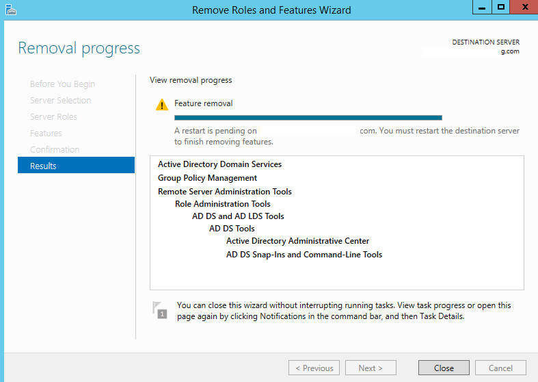Click the notification flag icon
538x382 pixels.
tap(160, 310)
